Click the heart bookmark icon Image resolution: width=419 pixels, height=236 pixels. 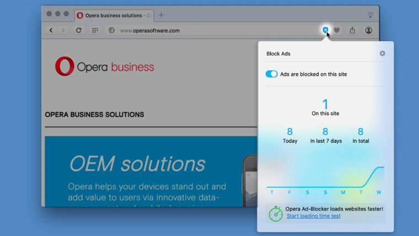point(336,30)
